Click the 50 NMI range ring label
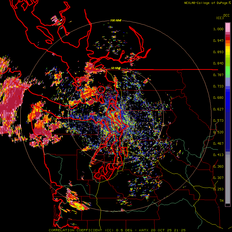Screen dimensions: 232x232 click(x=116, y=68)
